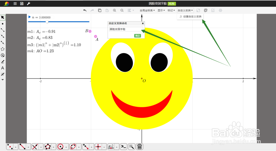Click the edit note icon

tap(213, 10)
